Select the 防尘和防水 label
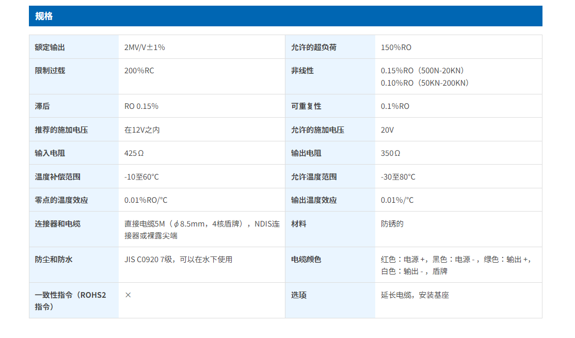575x338 pixels. click(x=54, y=260)
